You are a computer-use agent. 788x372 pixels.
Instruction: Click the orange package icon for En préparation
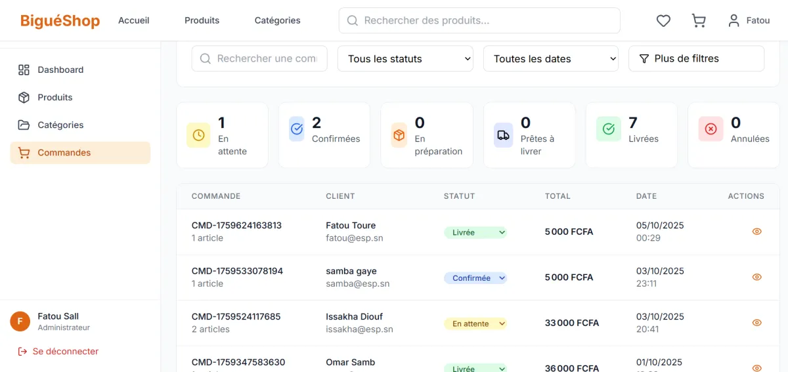point(399,135)
